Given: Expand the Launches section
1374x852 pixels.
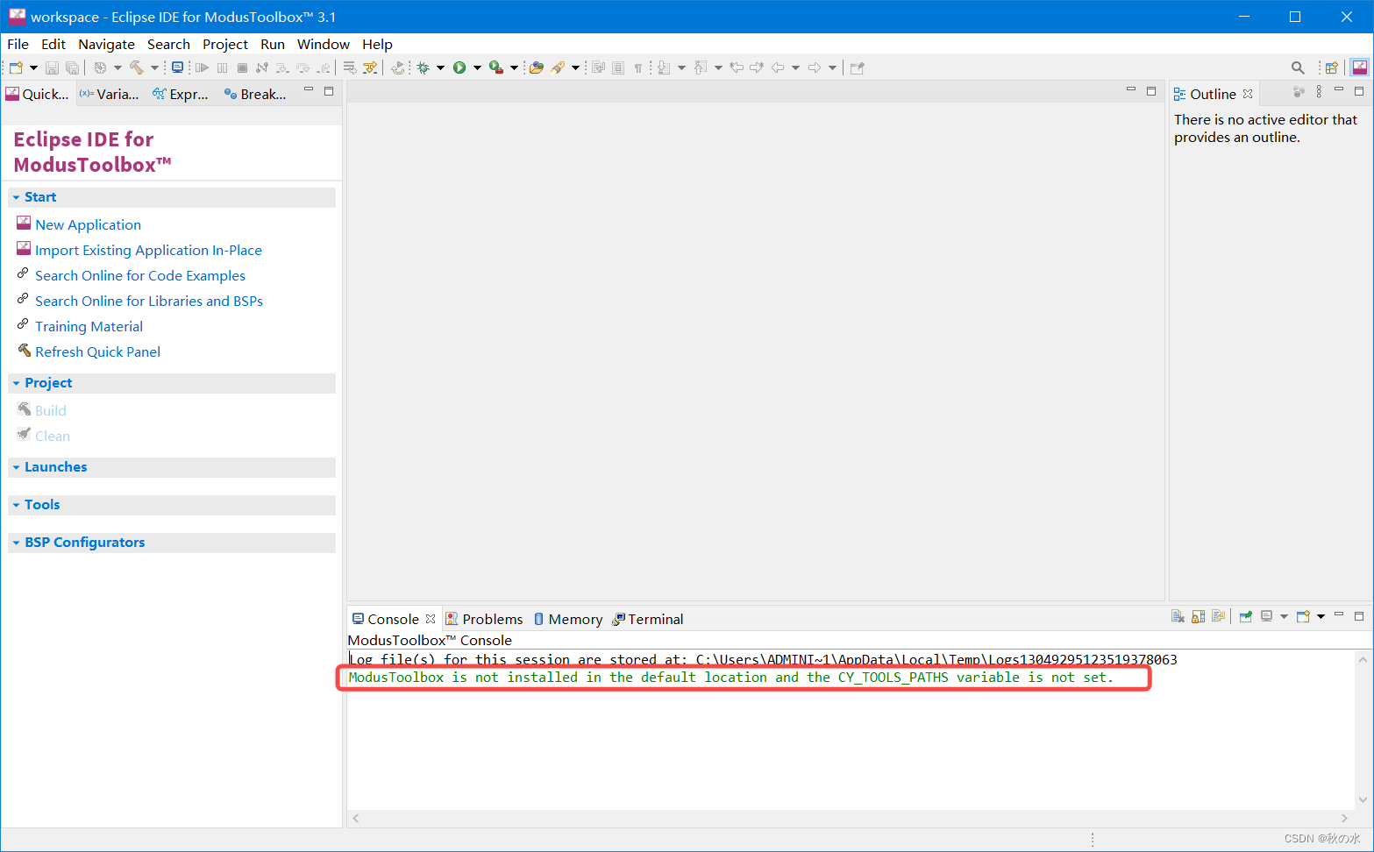Looking at the screenshot, I should click(x=16, y=467).
